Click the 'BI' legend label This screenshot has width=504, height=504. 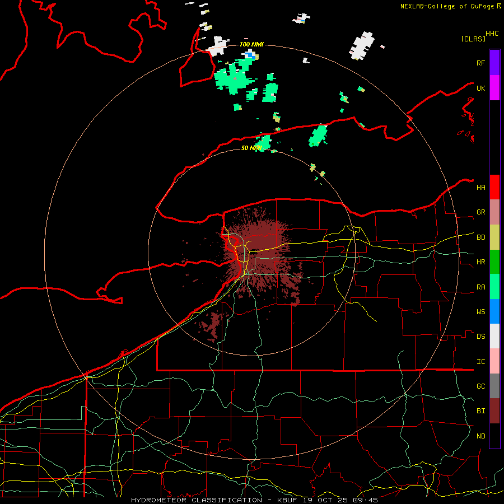[480, 411]
